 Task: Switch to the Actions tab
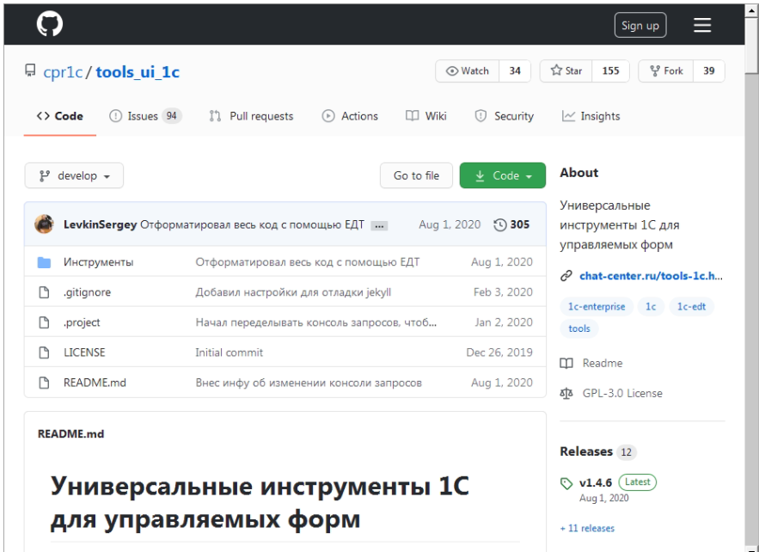coord(350,116)
